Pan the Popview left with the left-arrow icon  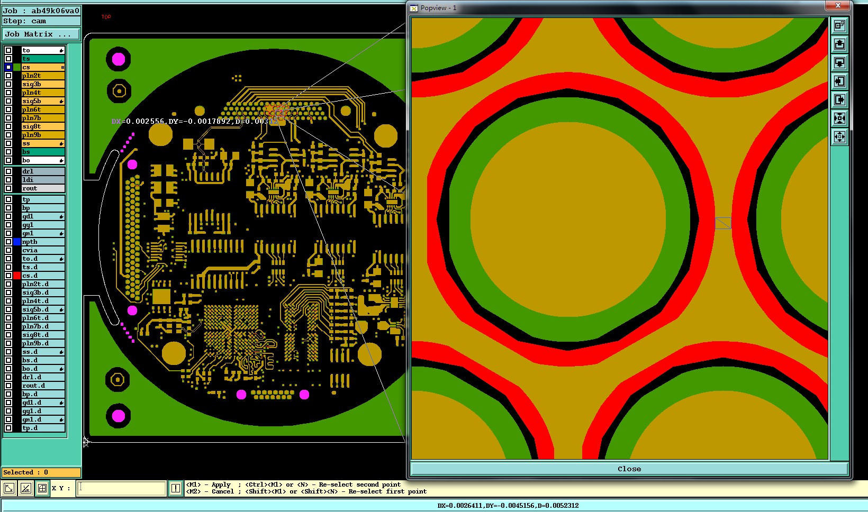click(839, 81)
